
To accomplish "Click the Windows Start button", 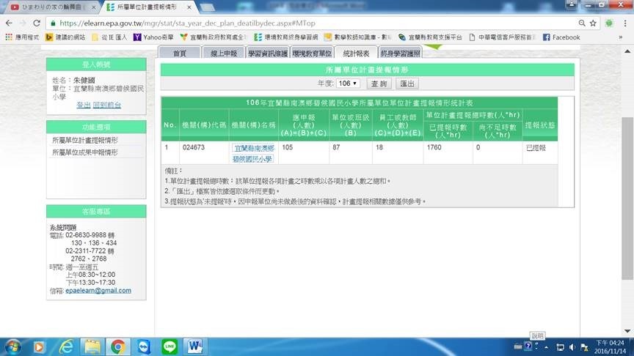I will coord(13,345).
